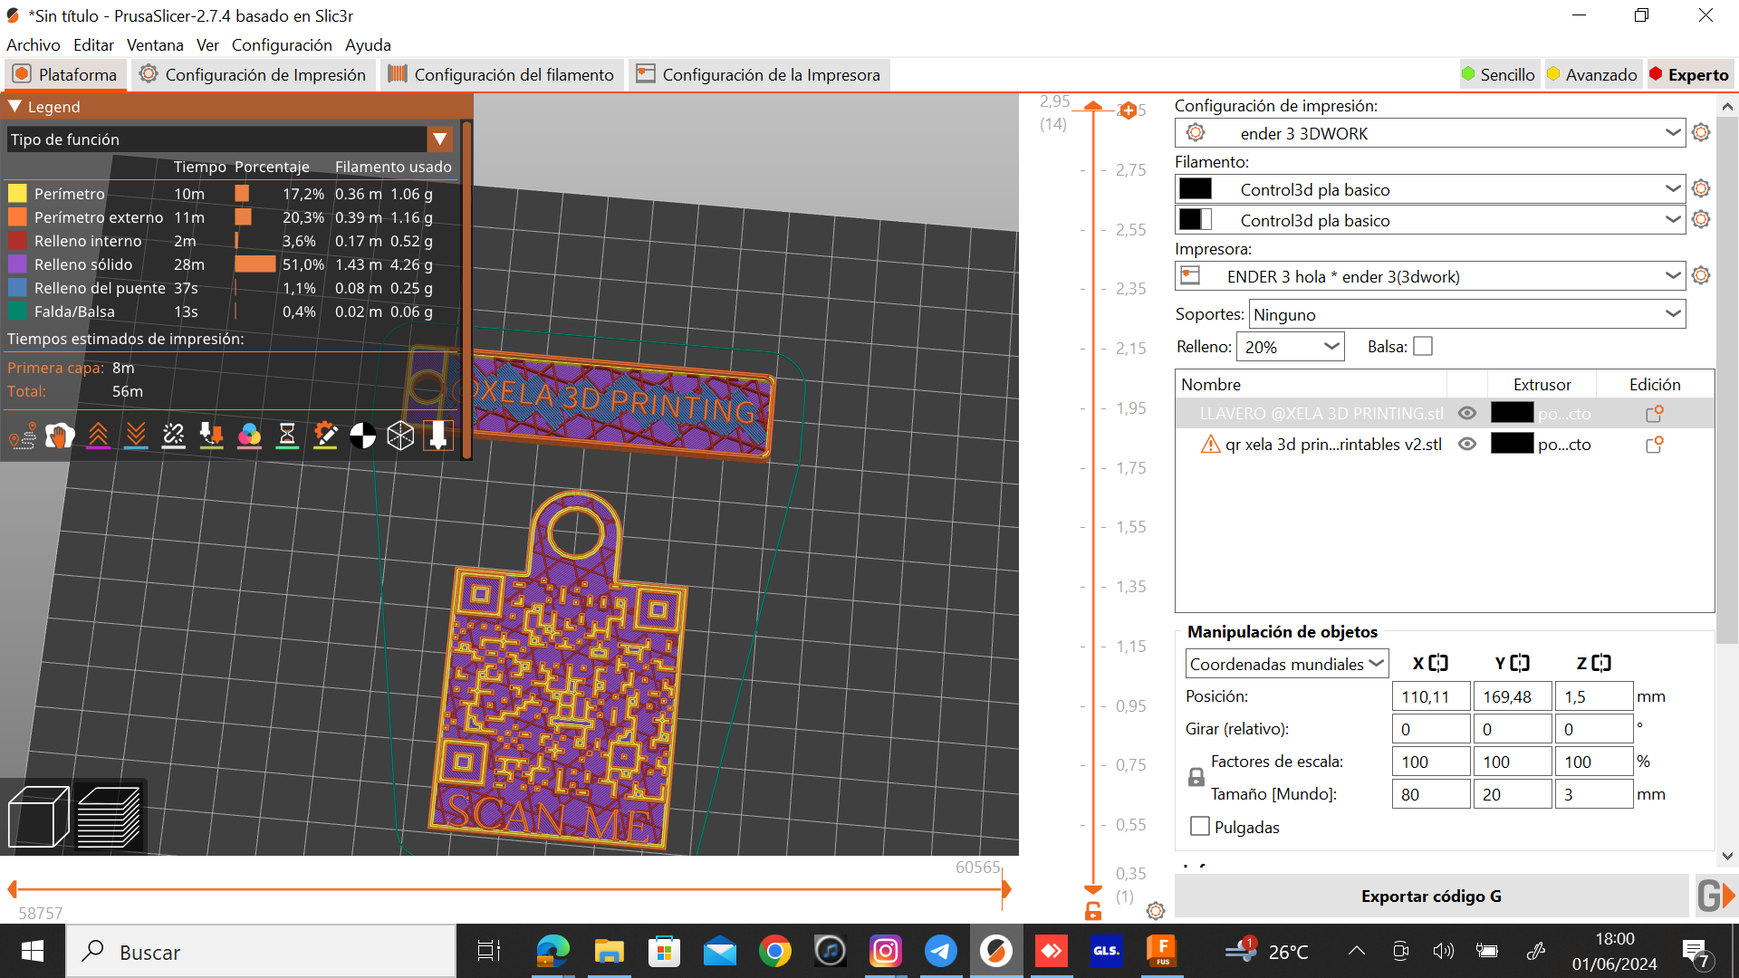
Task: Toggle wipe moves hand icon
Action: (60, 436)
